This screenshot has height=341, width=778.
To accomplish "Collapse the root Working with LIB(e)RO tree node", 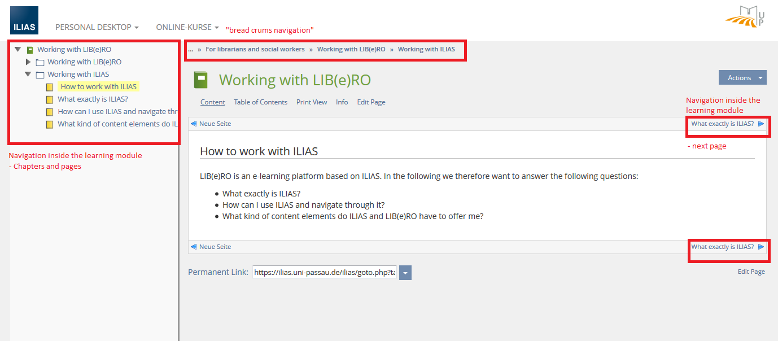I will pos(18,50).
